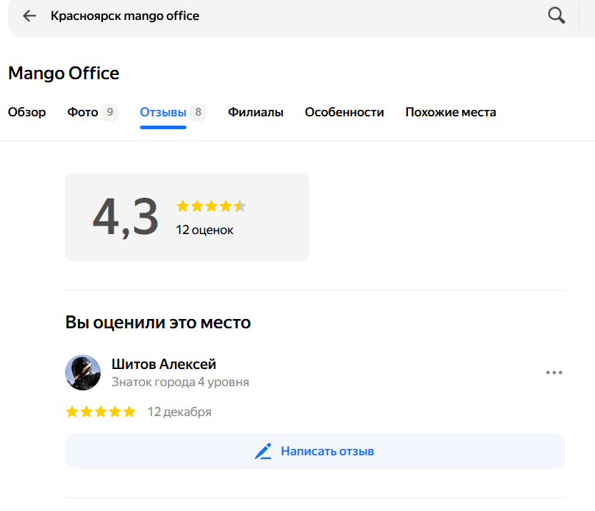Click the 'Вы оценили это место' heading
Viewport: 595px width, 511px height.
[158, 323]
